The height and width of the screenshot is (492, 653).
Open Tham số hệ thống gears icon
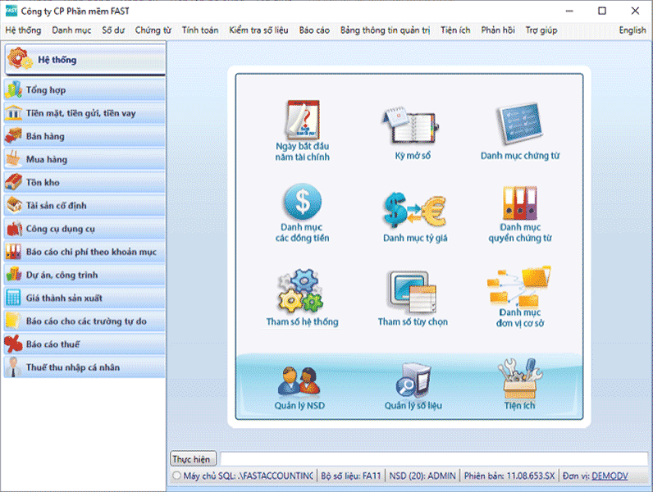[x=302, y=291]
